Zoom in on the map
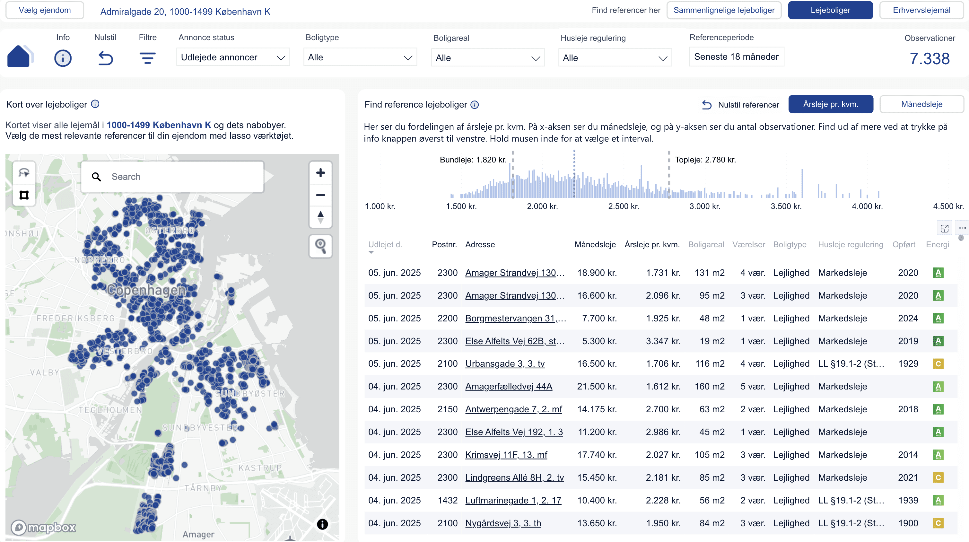Screen dimensions: 969x542 tap(320, 173)
